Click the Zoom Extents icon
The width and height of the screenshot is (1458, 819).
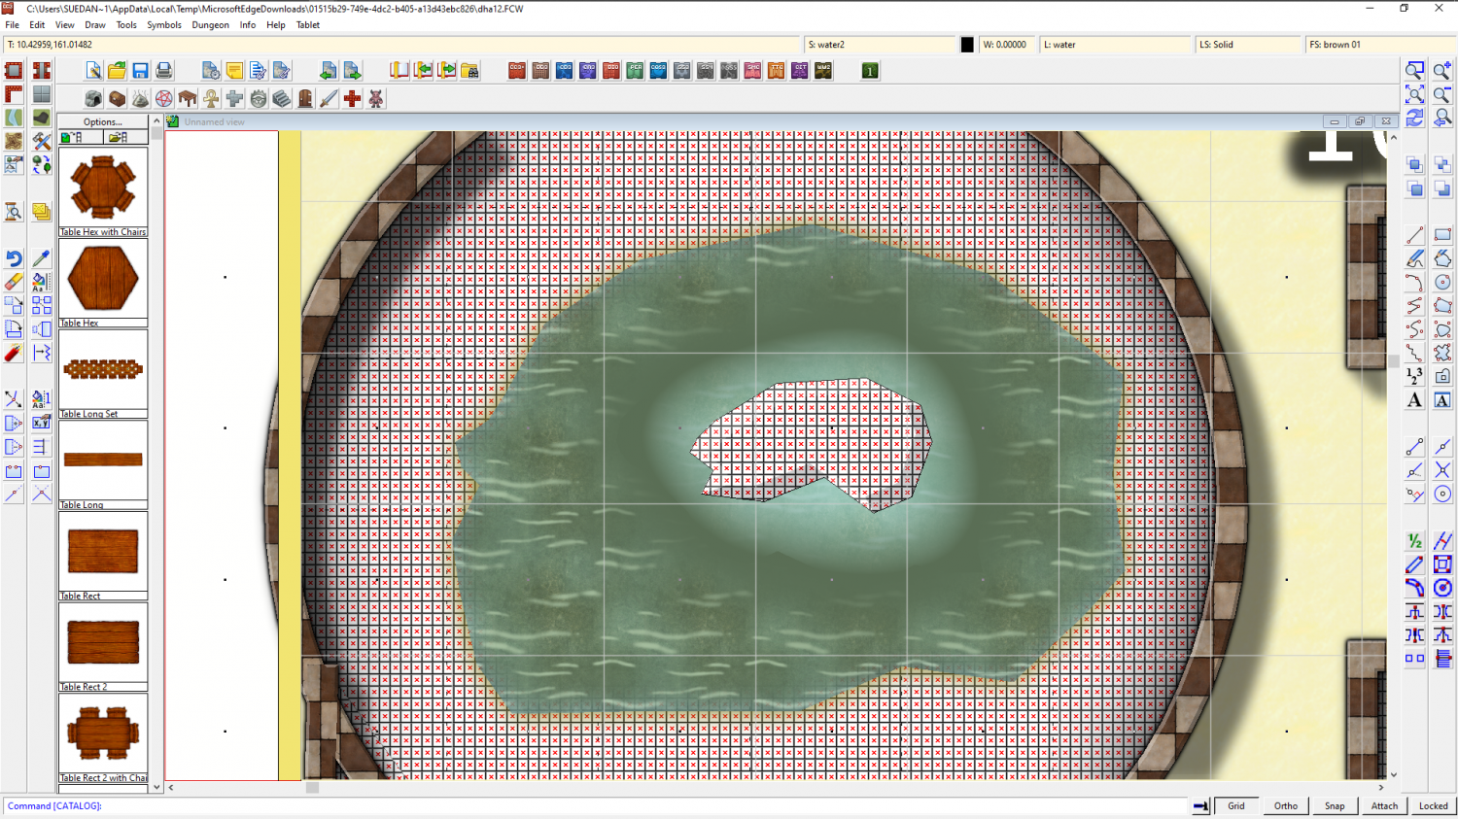[1414, 94]
